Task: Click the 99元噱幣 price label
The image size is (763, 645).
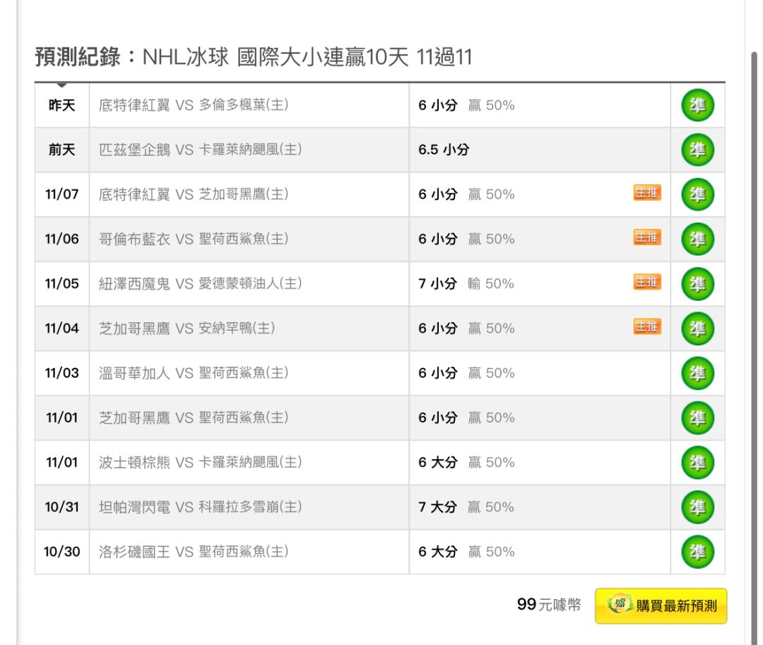Action: (549, 605)
